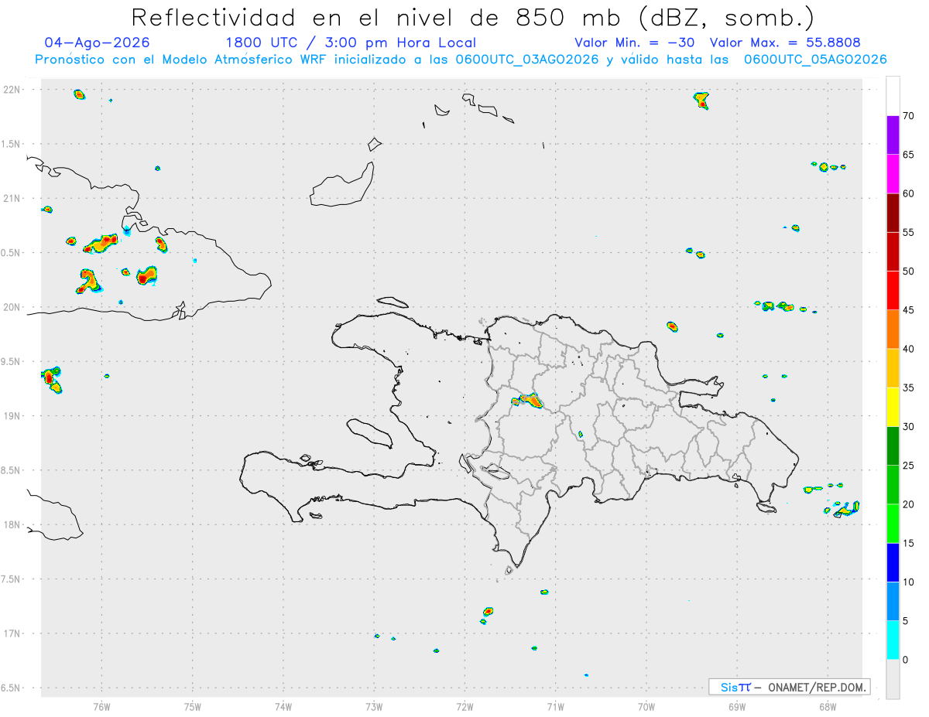Pick the cyan 0–5 dBZ colorbar segment
Viewport: 929px width, 717px height.
coord(893,640)
